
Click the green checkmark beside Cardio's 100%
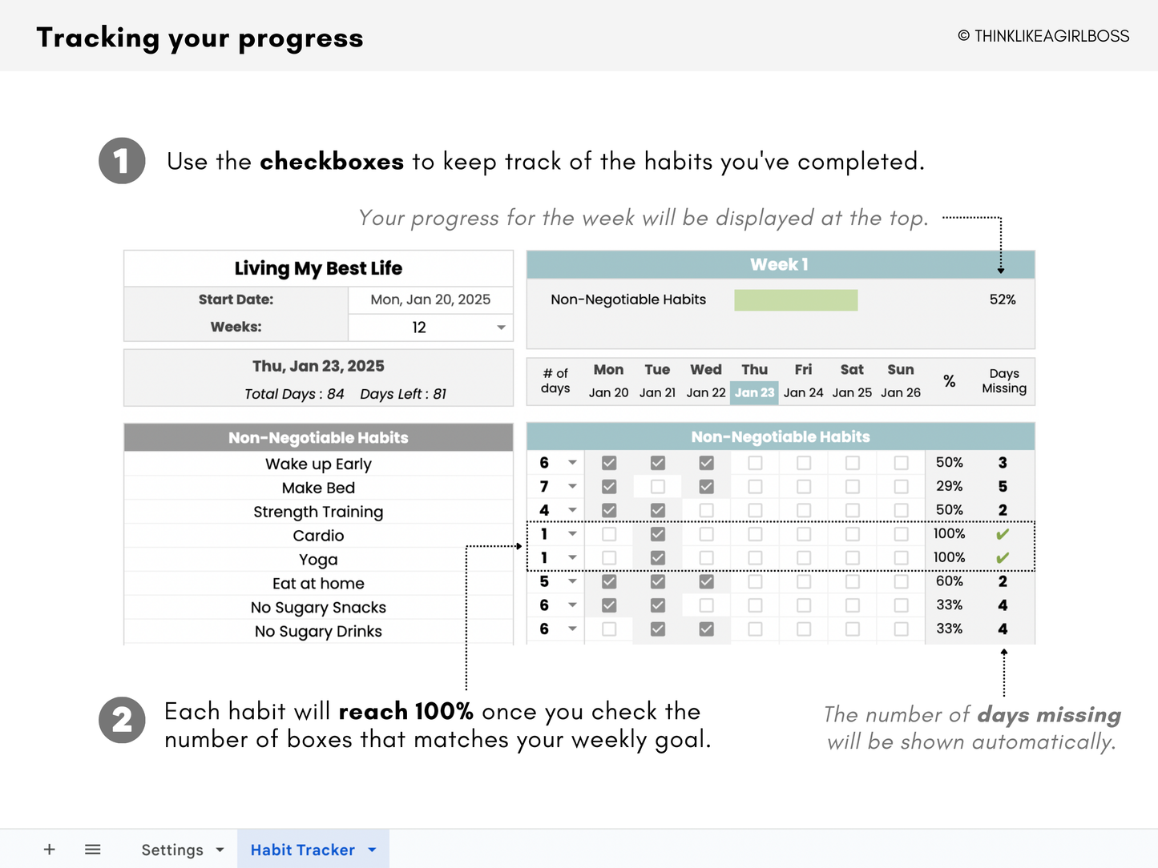click(x=1003, y=533)
